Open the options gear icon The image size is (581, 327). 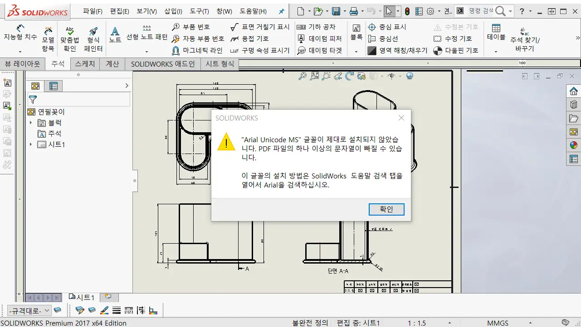pos(430,11)
